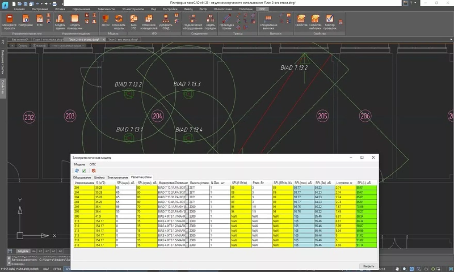Open the База УГО tool

[x=133, y=21]
